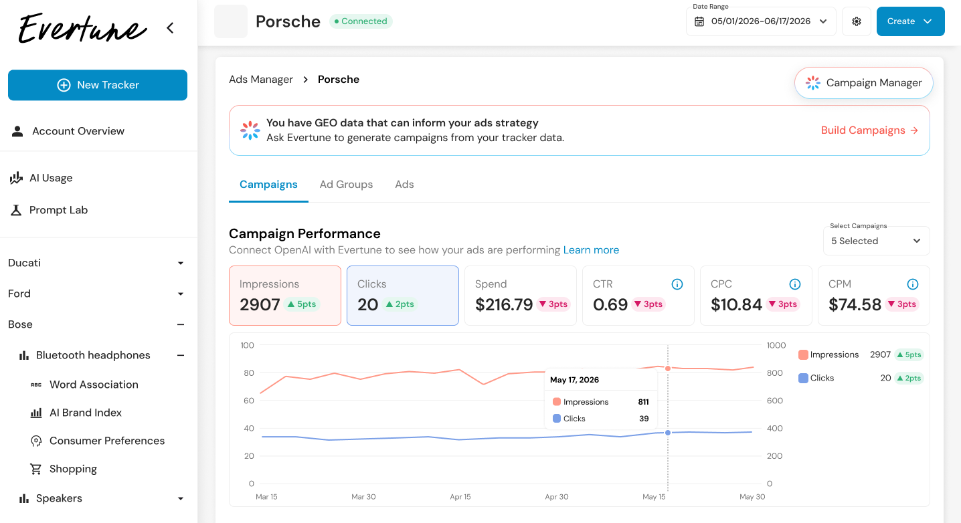Click the GEO data banner sparkle icon
Viewport: 961px width, 523px height.
(x=250, y=130)
